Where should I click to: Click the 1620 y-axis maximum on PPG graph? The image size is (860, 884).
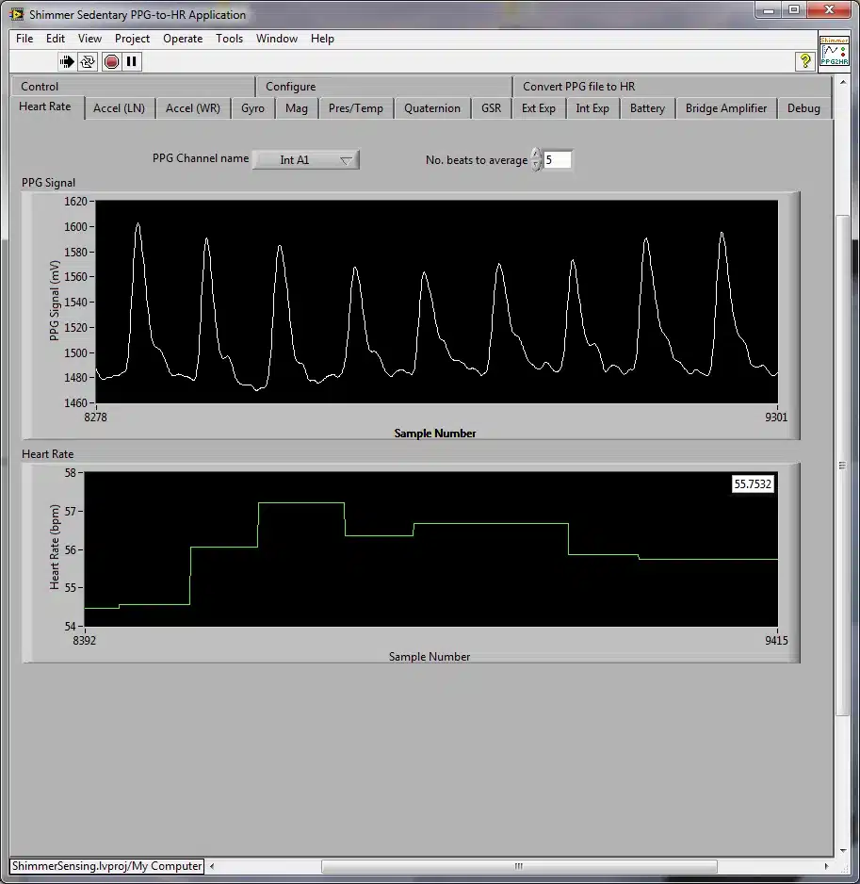click(75, 202)
